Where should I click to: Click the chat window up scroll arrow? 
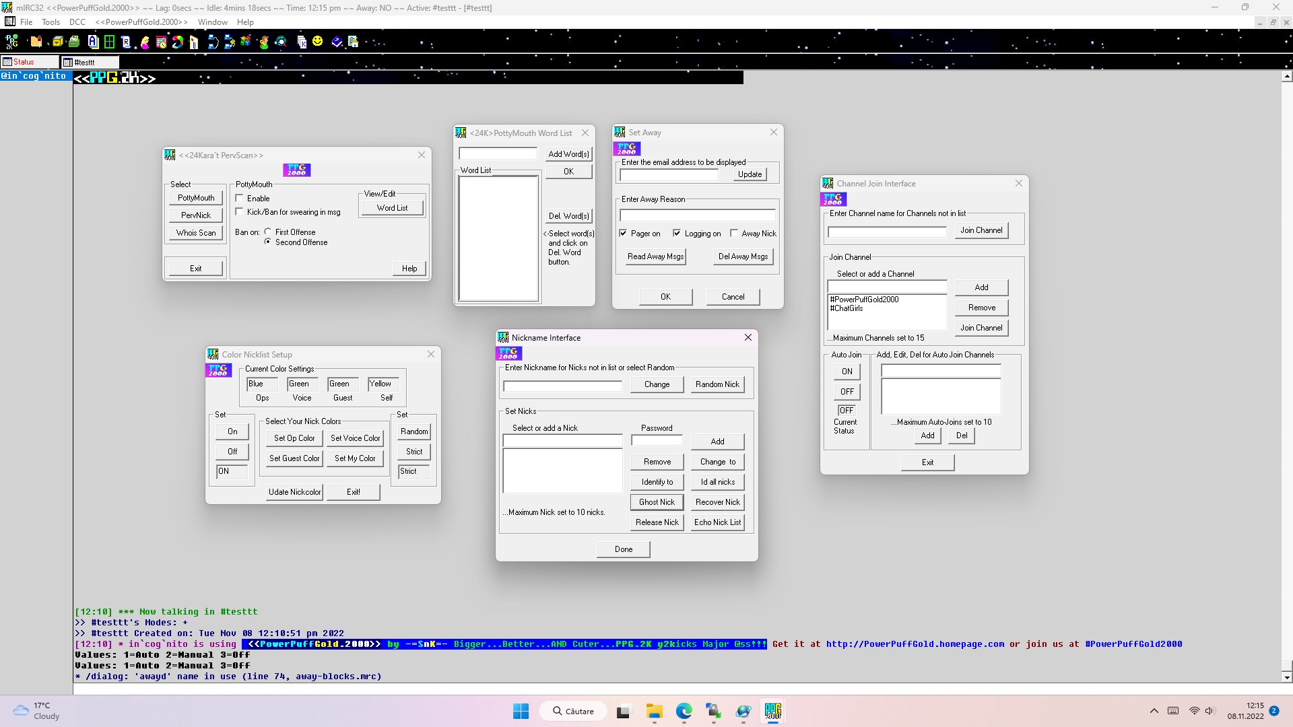1287,76
